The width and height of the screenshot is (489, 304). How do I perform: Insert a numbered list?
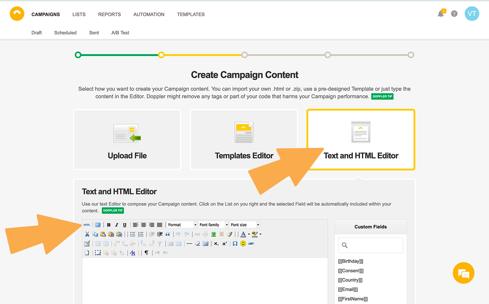141,234
